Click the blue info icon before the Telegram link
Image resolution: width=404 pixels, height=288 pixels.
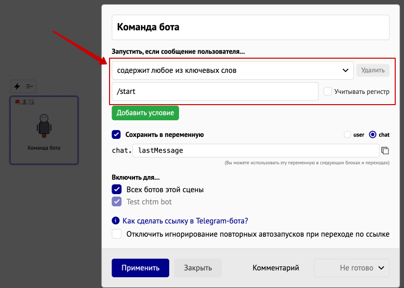(115, 221)
